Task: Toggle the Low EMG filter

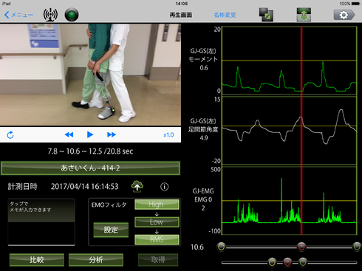Action: pyautogui.click(x=157, y=222)
